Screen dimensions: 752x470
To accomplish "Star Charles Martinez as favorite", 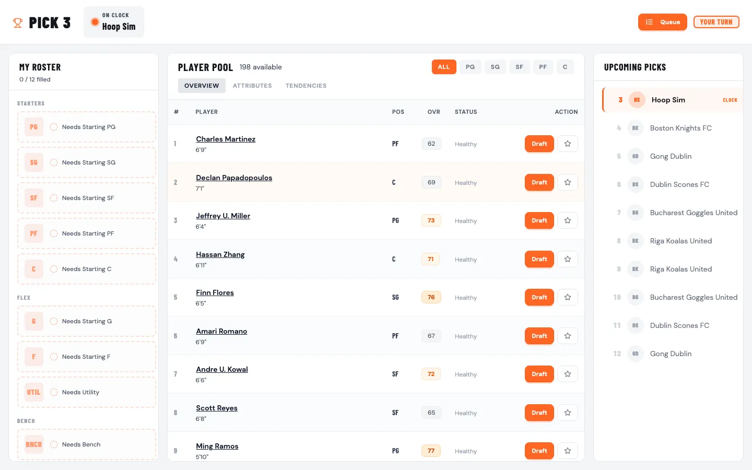I will tap(567, 144).
